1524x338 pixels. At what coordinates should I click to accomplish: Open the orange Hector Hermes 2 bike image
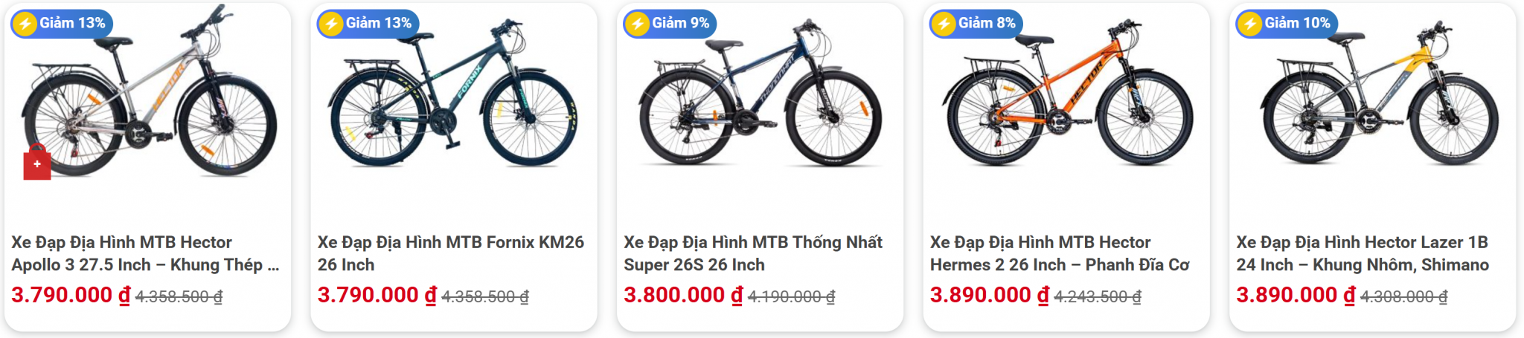click(1067, 97)
